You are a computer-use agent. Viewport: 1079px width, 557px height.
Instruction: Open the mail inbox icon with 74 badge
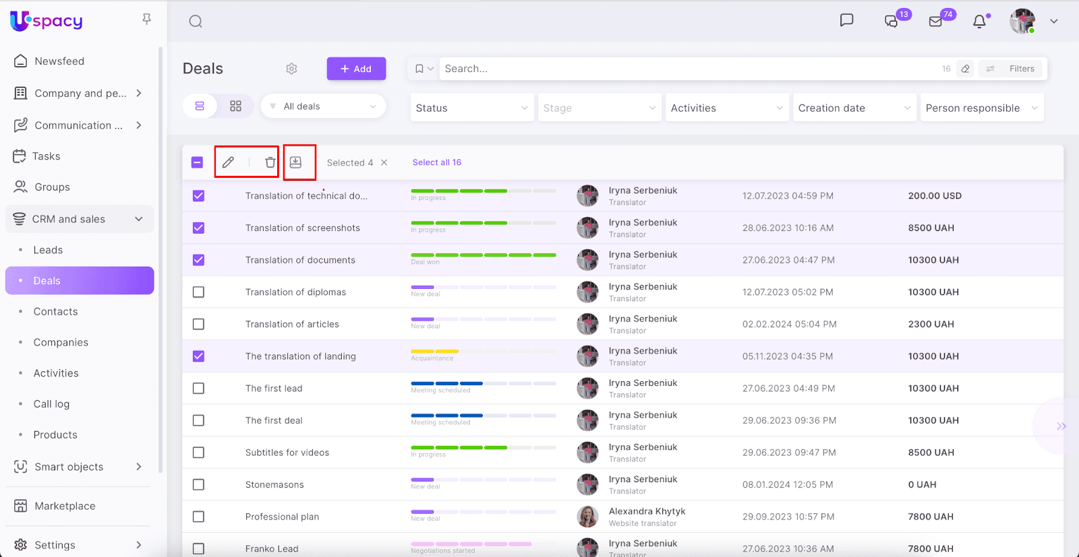pos(935,22)
